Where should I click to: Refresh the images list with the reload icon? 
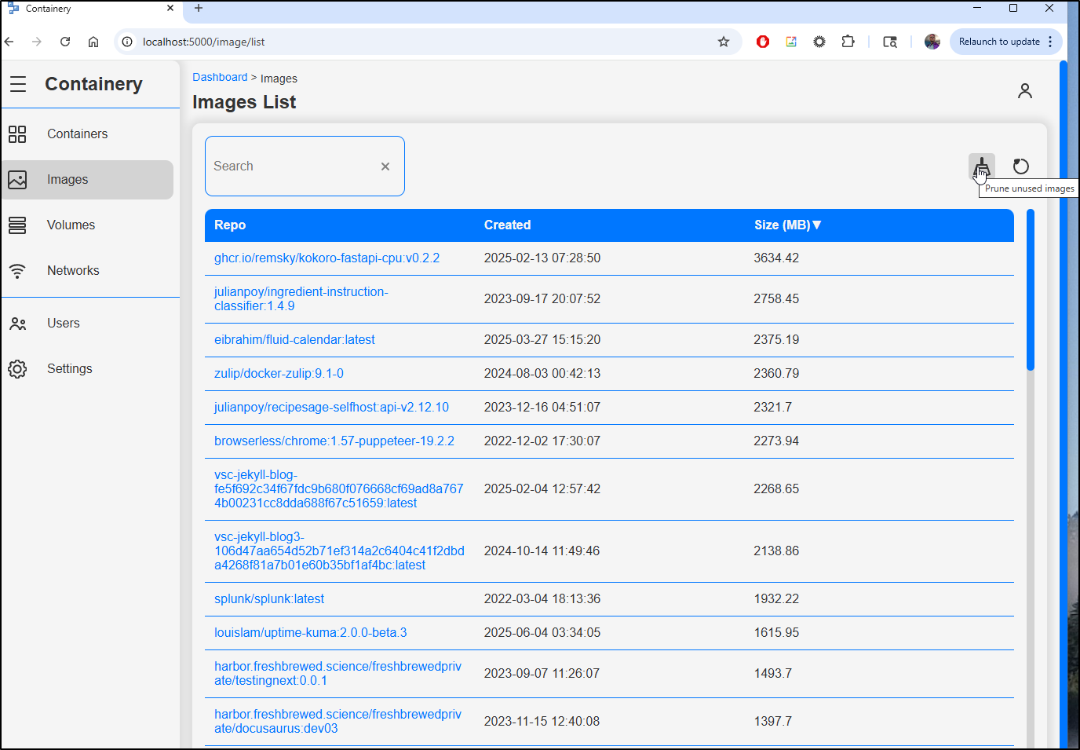pos(1021,166)
